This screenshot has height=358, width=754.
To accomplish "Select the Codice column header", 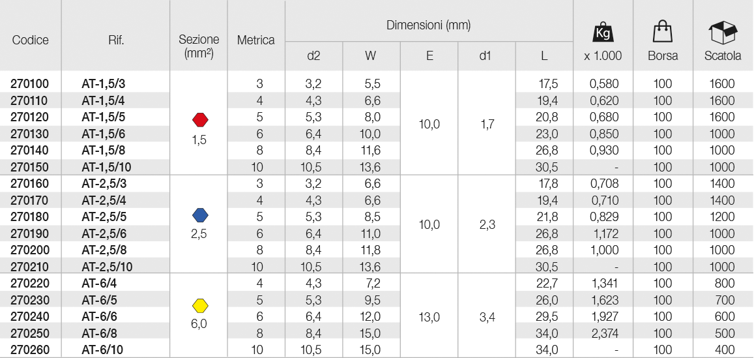I will point(31,40).
